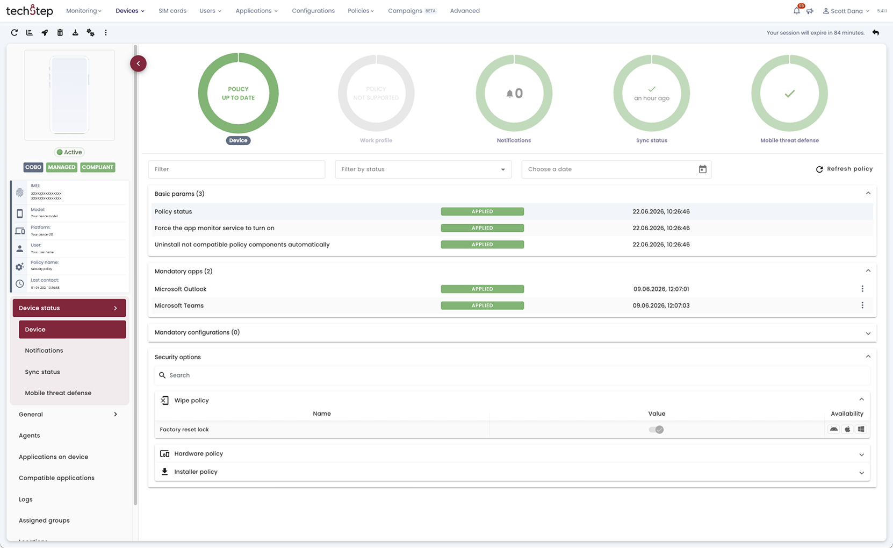The image size is (893, 548).
Task: Open the Advanced page
Action: coord(465,11)
